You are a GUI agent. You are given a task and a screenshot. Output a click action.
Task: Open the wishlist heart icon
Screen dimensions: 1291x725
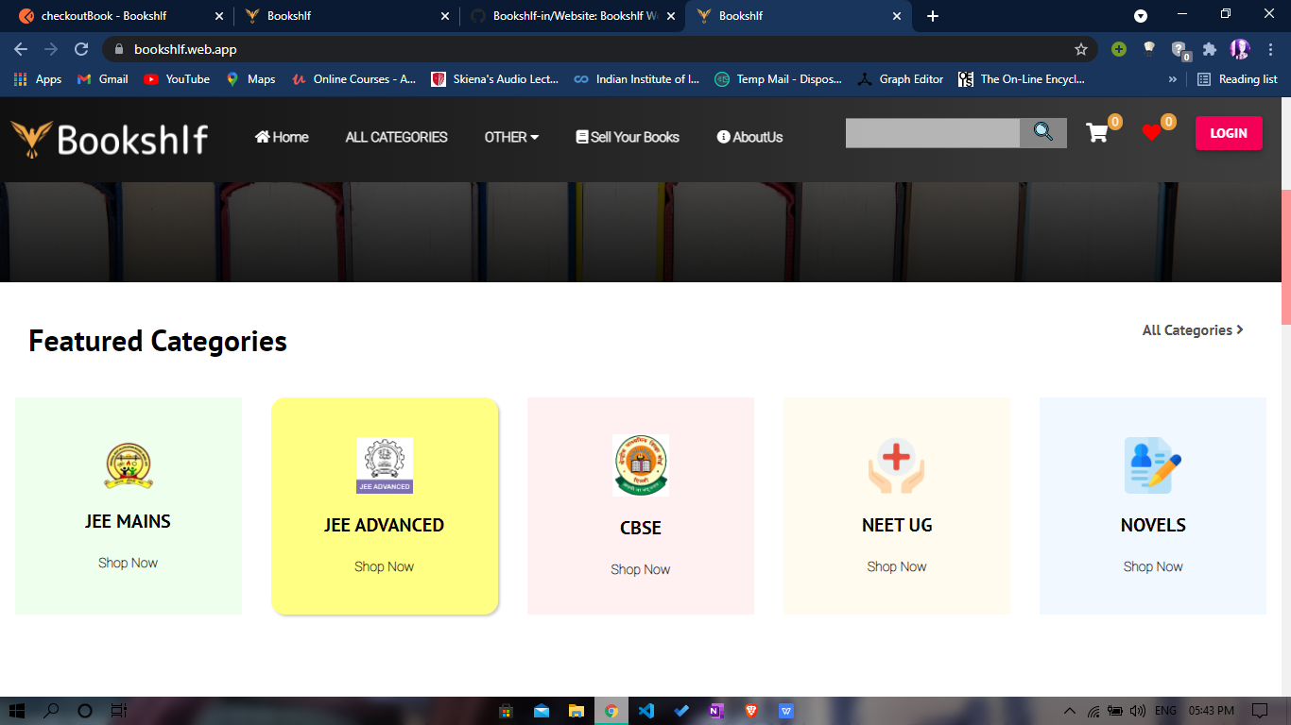(1151, 133)
